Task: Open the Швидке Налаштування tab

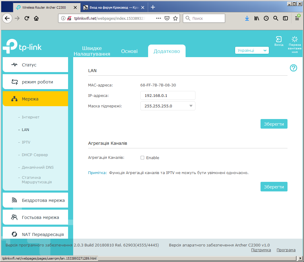Action: pos(92,51)
